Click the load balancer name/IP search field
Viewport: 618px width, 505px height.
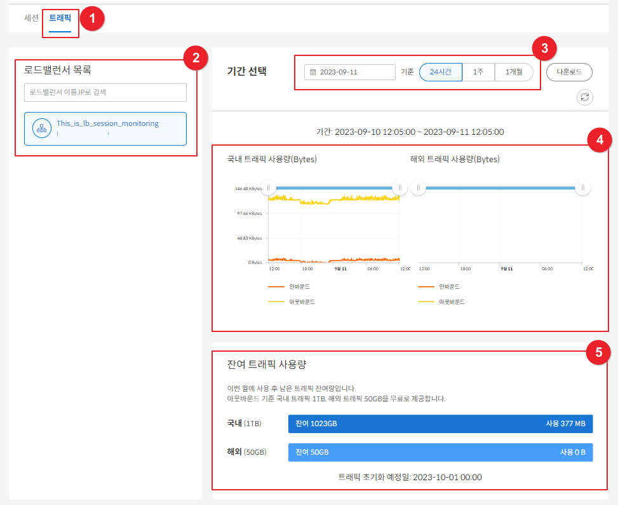[x=105, y=92]
